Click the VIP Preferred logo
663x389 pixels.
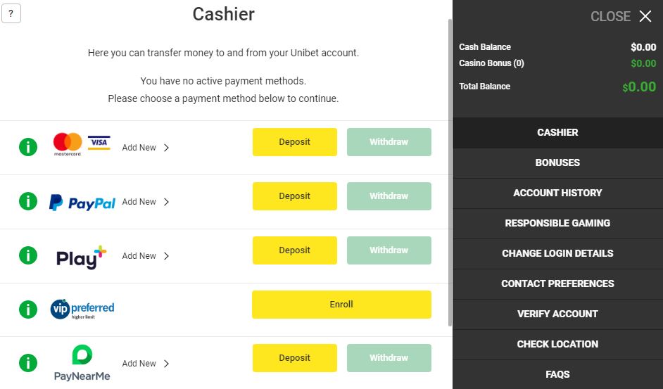point(82,309)
